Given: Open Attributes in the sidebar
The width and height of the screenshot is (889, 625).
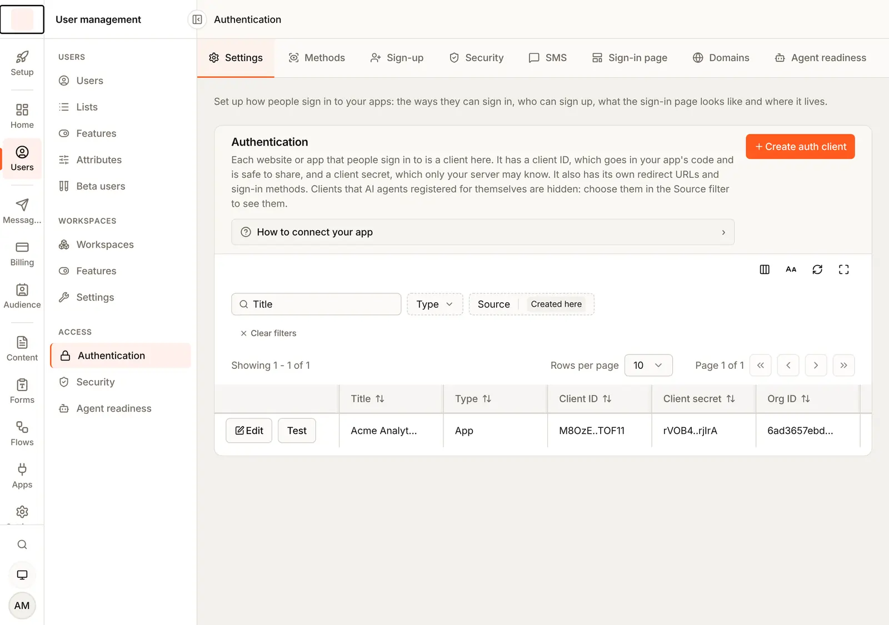Looking at the screenshot, I should click(x=121, y=160).
